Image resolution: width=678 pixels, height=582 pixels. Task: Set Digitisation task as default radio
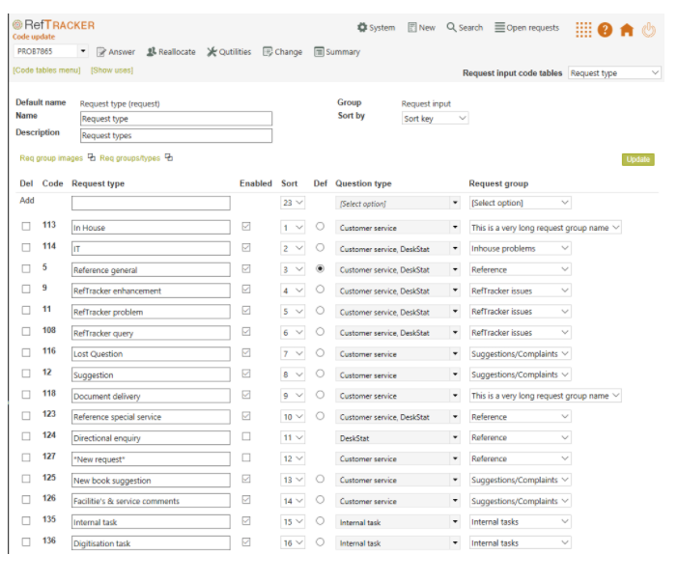[x=320, y=541]
